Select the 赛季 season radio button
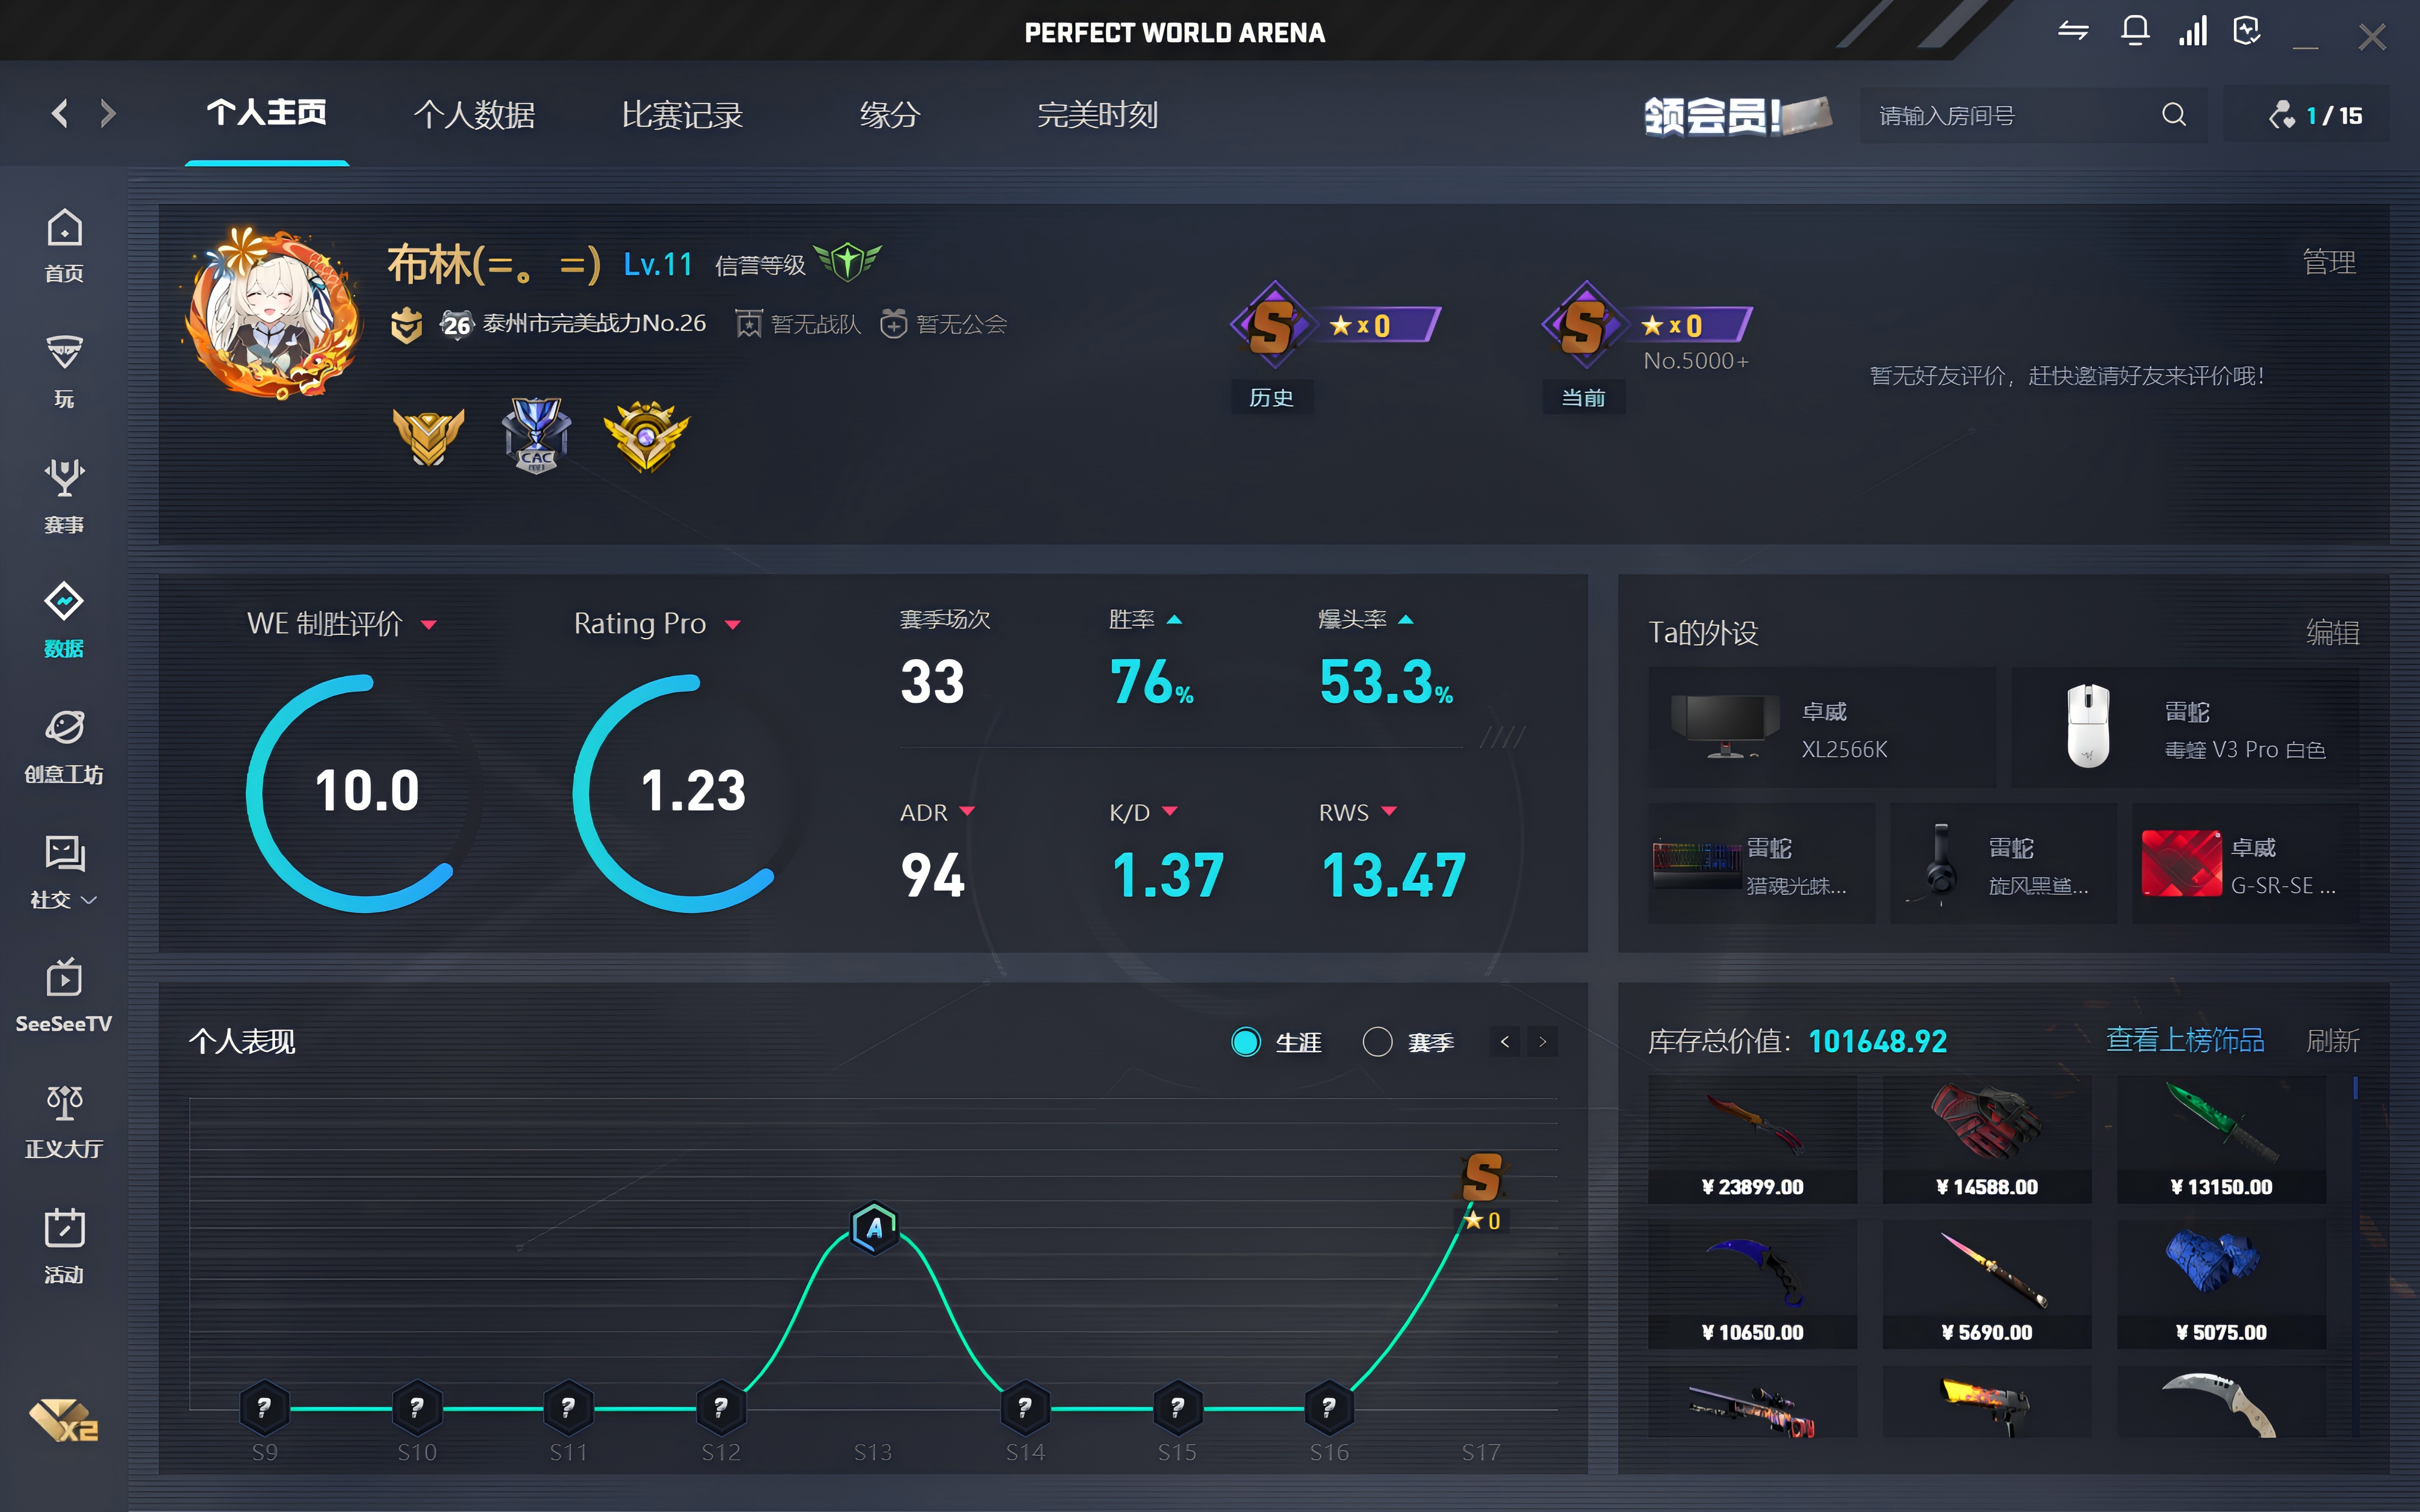The width and height of the screenshot is (2420, 1512). coord(1377,1042)
